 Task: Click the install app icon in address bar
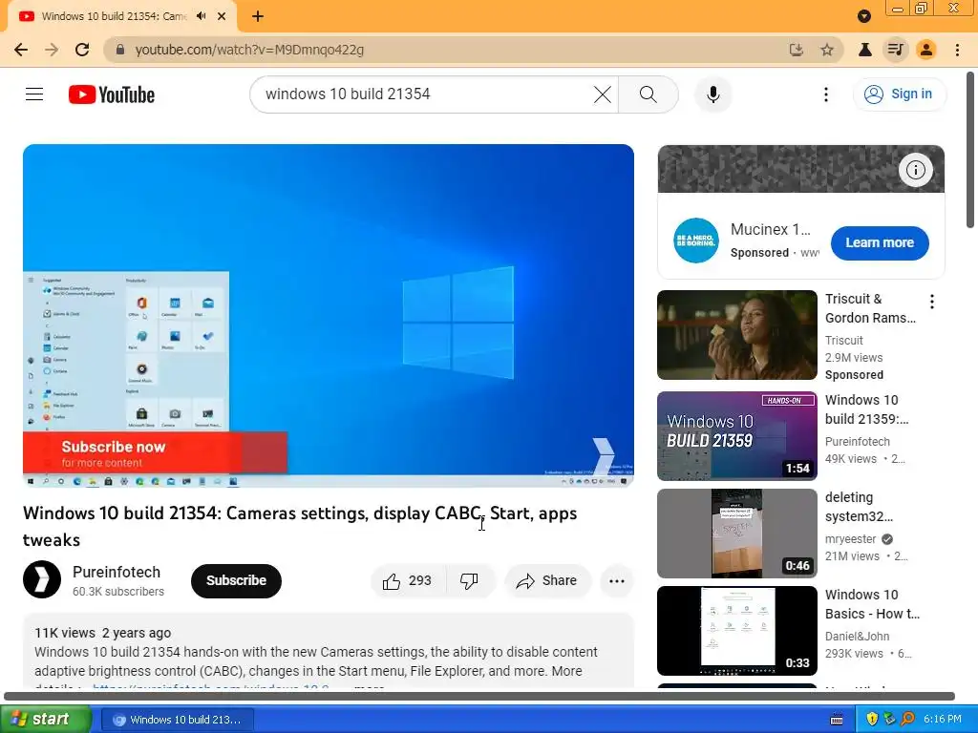797,50
